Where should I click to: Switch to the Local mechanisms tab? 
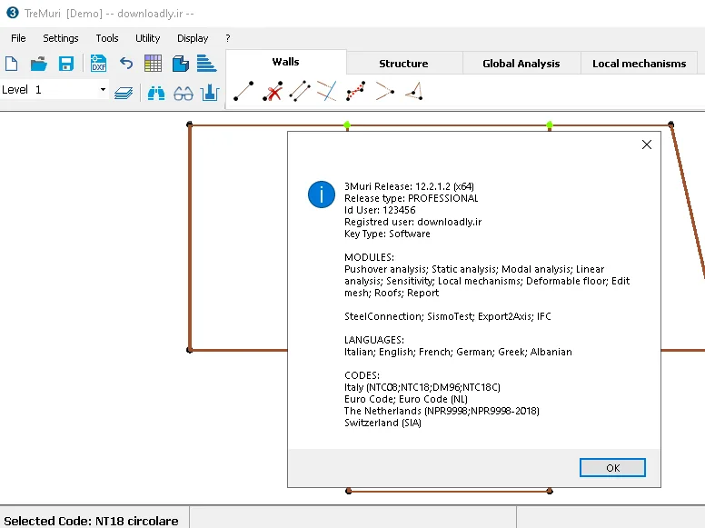coord(639,64)
